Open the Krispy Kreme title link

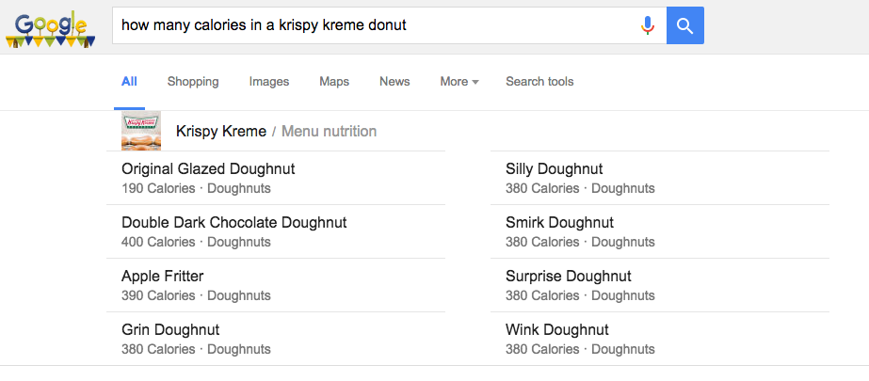(221, 132)
